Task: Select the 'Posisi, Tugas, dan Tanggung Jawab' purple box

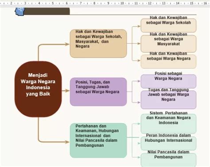Action: tap(98, 92)
